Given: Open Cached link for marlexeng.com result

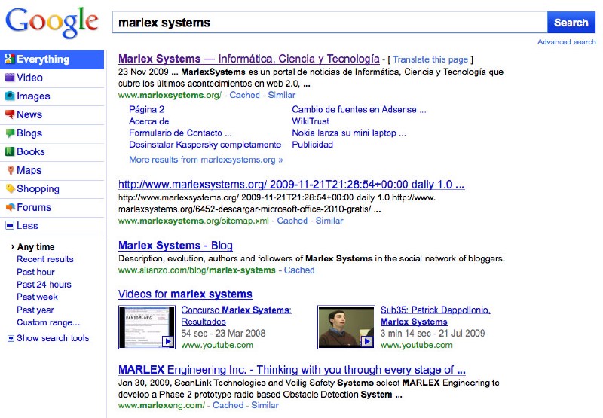Looking at the screenshot, I should coord(228,405).
